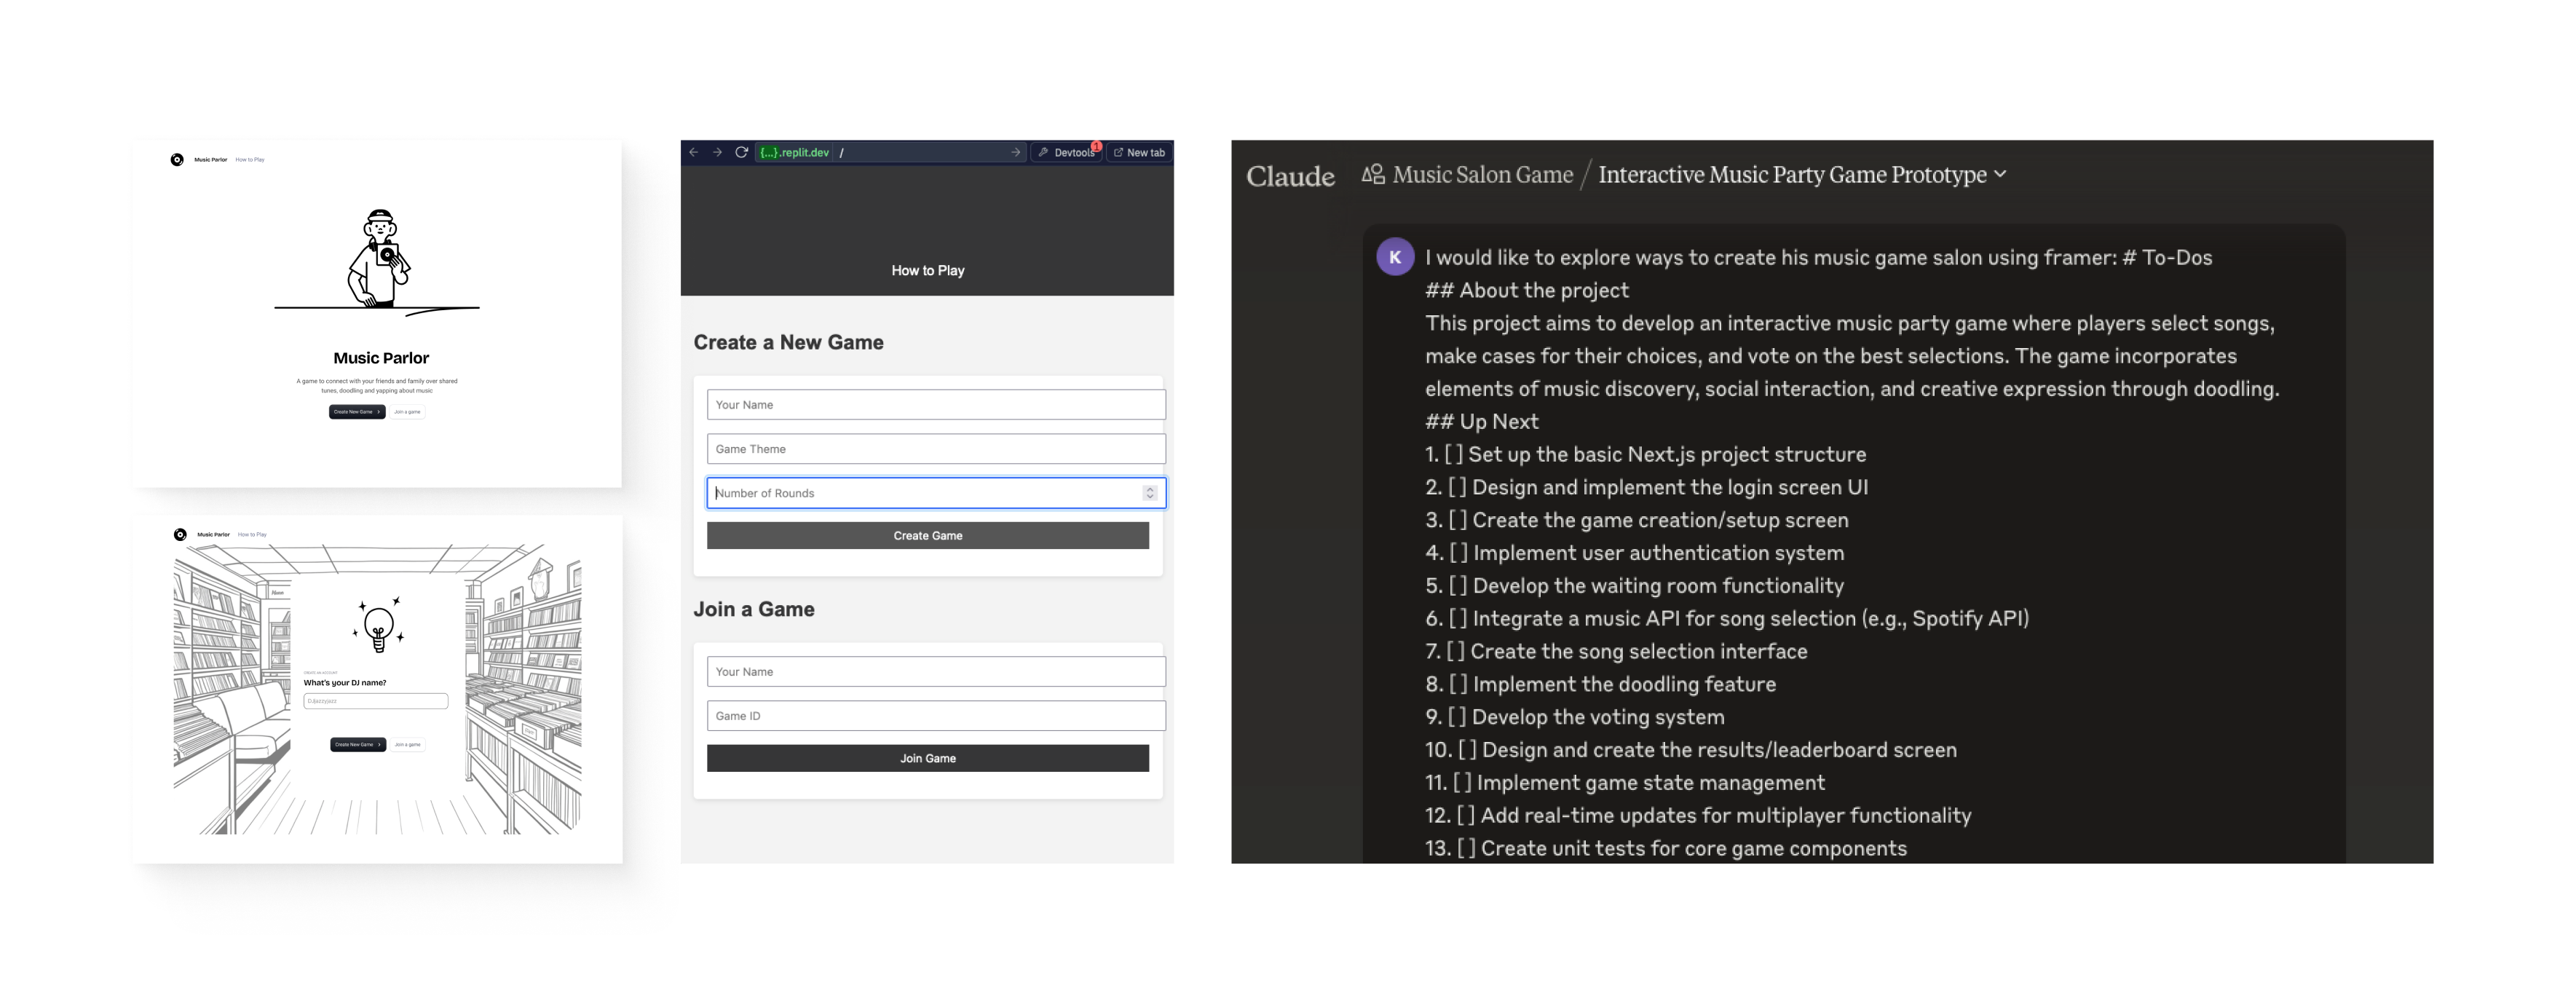The width and height of the screenshot is (2576, 1007).
Task: Click How to Play in top mockup nav
Action: click(x=250, y=159)
